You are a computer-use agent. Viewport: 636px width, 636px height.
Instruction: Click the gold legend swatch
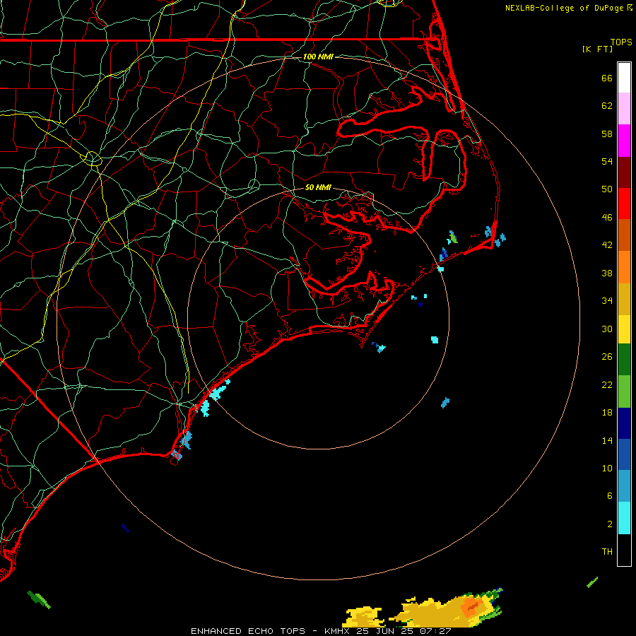click(x=624, y=299)
